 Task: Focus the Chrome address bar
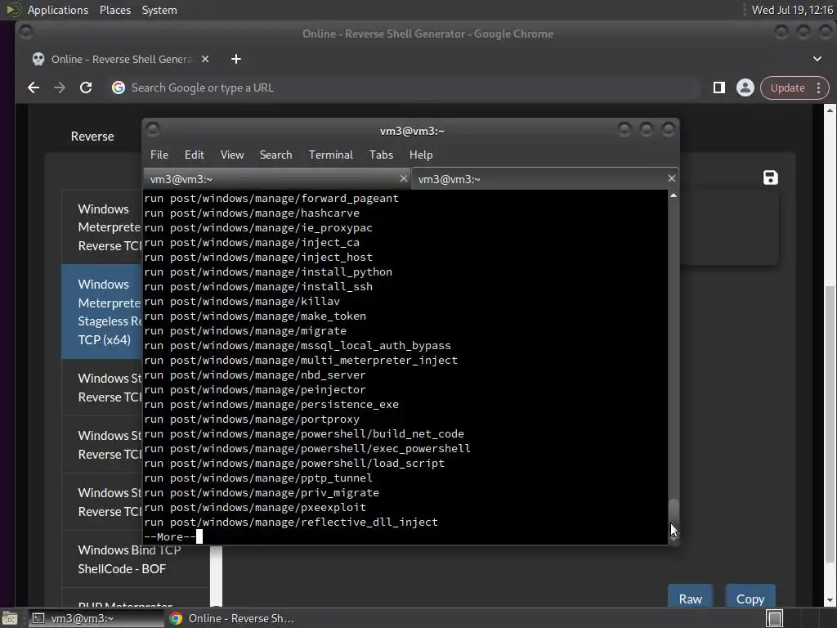(405, 87)
